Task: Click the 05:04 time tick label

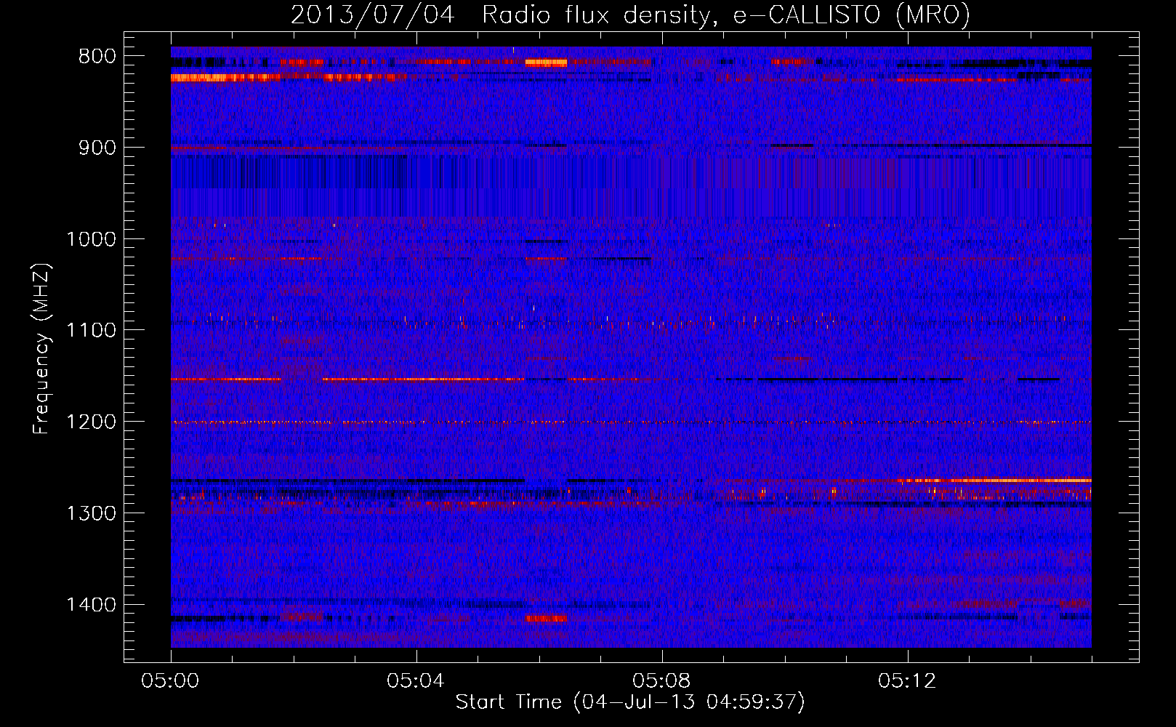Action: 416,680
